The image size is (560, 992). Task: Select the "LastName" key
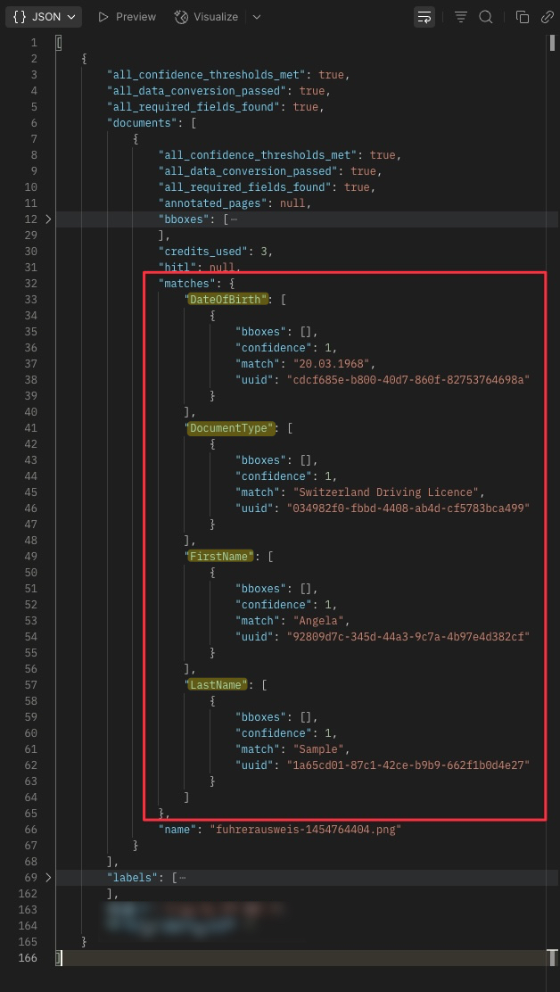(218, 685)
